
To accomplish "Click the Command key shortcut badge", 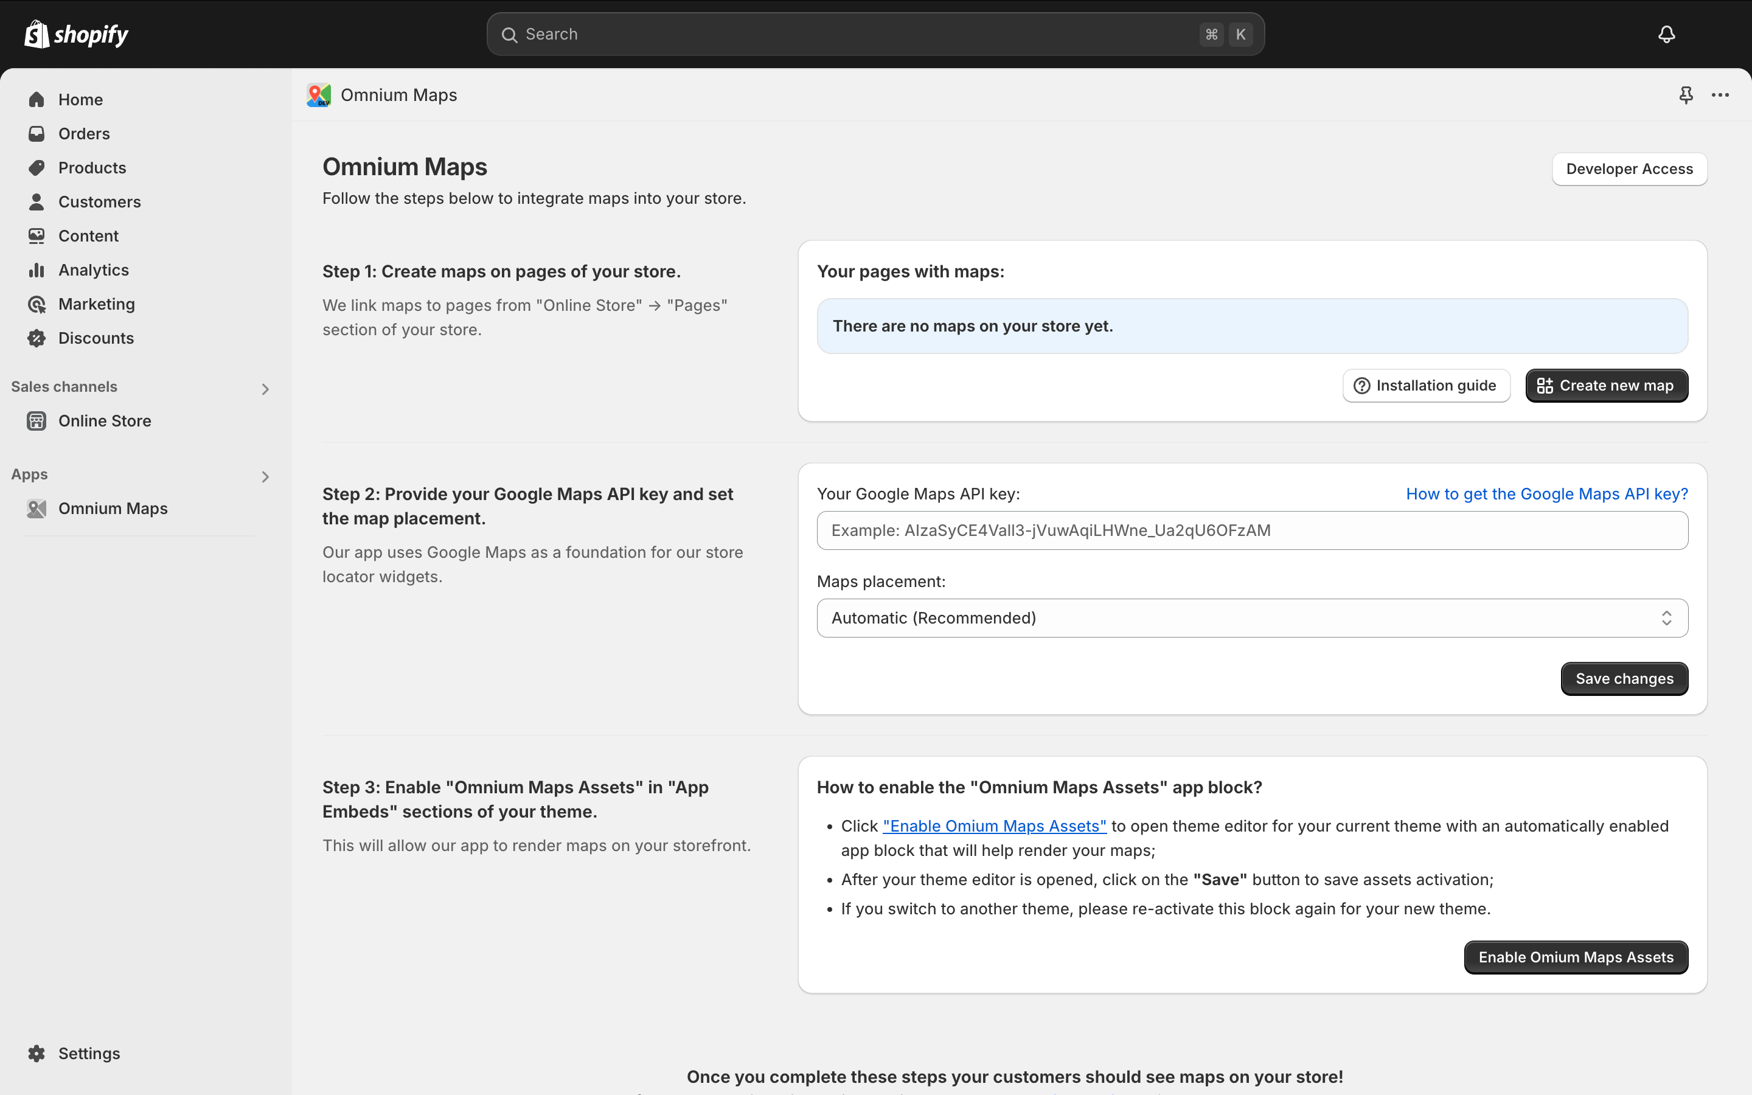I will coord(1211,34).
